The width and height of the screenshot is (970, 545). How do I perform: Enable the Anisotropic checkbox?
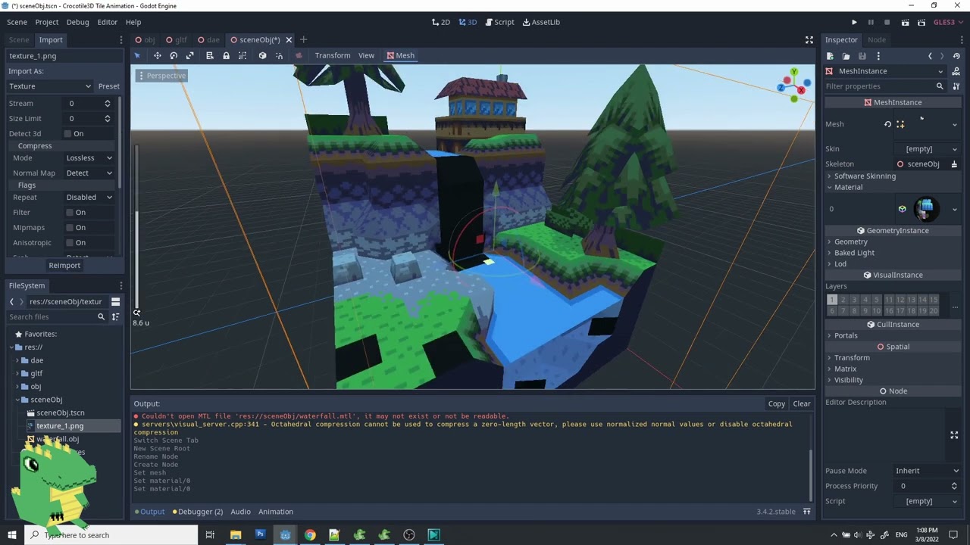point(70,243)
